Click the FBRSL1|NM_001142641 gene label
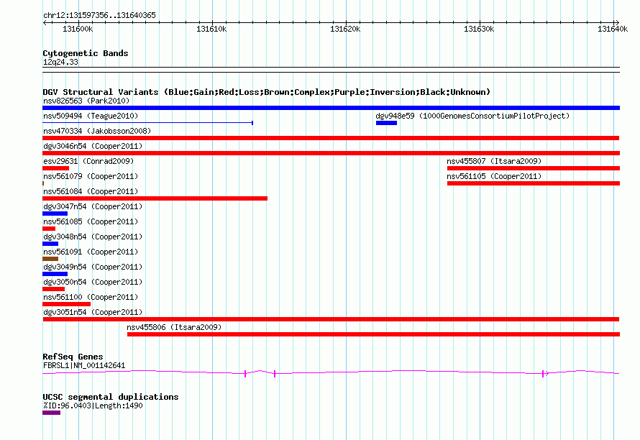 tap(84, 365)
